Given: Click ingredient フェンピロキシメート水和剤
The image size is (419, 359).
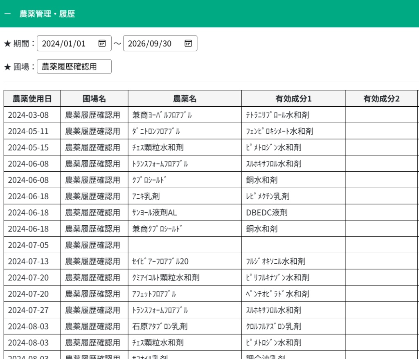Looking at the screenshot, I should pyautogui.click(x=279, y=131).
